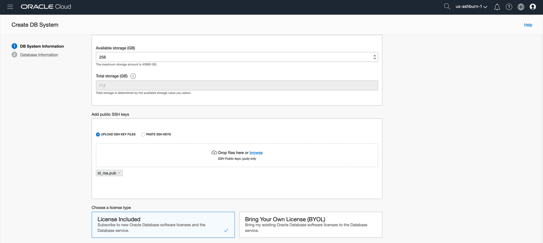Open the user profile avatar menu
The image size is (543, 243).
coord(532,7)
